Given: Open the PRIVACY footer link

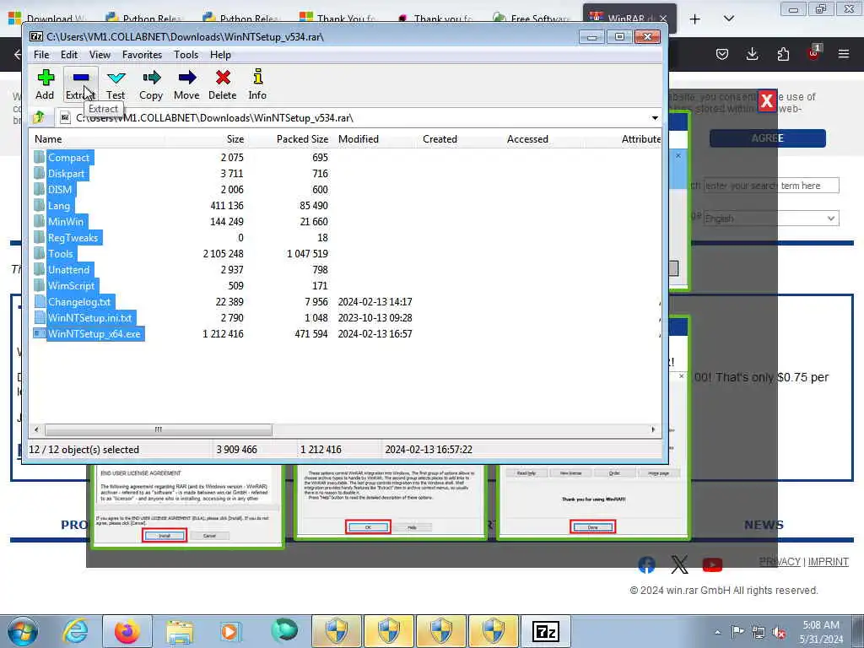Looking at the screenshot, I should click(780, 561).
